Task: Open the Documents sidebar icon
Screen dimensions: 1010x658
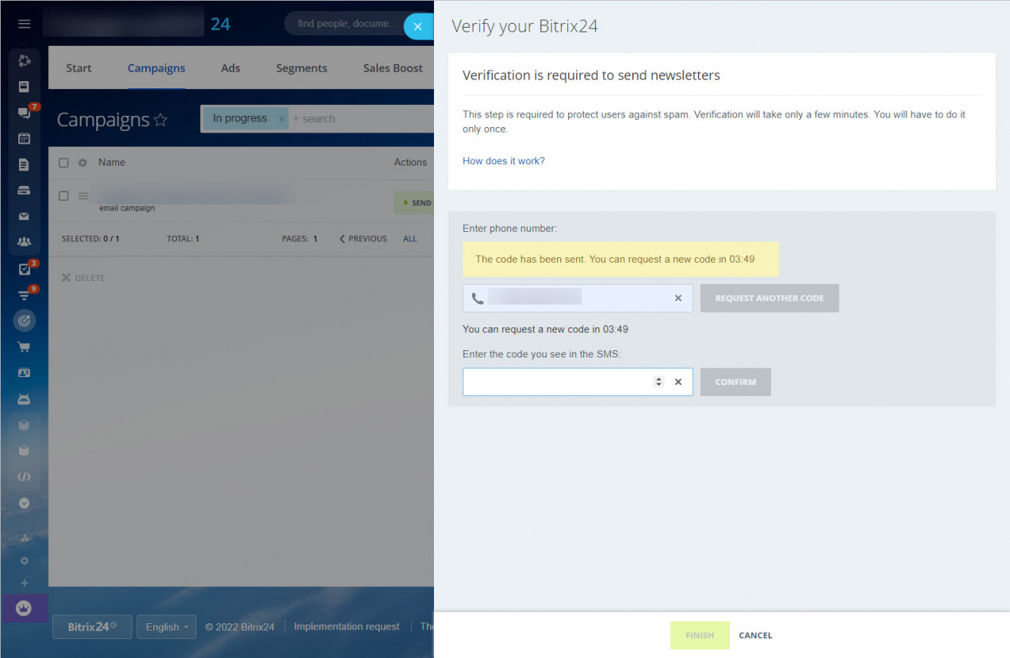Action: coord(24,165)
